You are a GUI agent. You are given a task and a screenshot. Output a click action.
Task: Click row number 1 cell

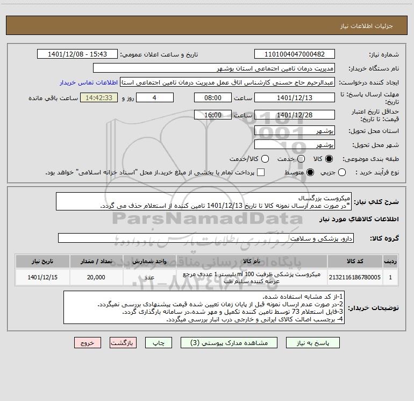(x=390, y=277)
